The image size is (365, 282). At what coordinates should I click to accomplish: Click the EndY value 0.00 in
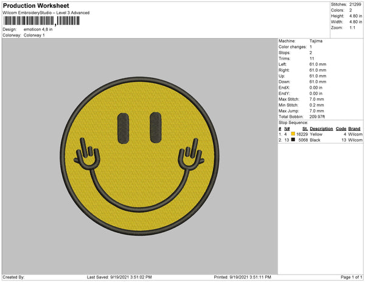click(x=316, y=94)
